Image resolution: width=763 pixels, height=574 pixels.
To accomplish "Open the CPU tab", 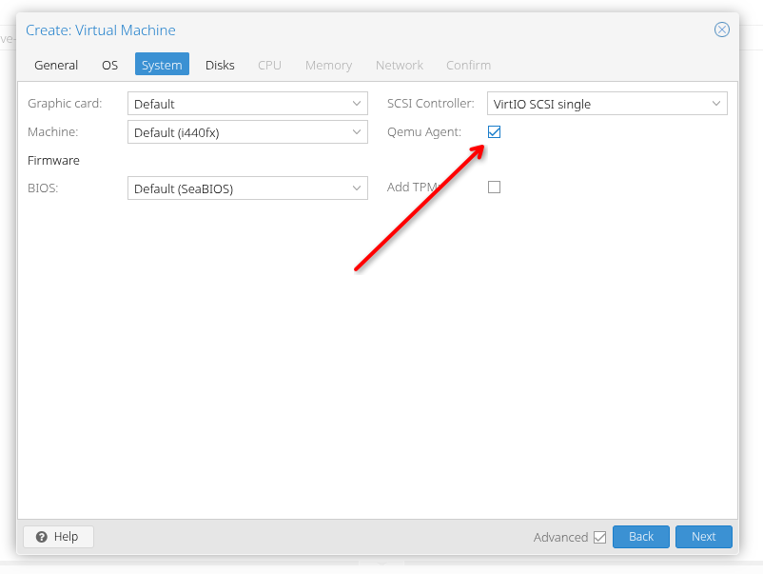I will [269, 65].
